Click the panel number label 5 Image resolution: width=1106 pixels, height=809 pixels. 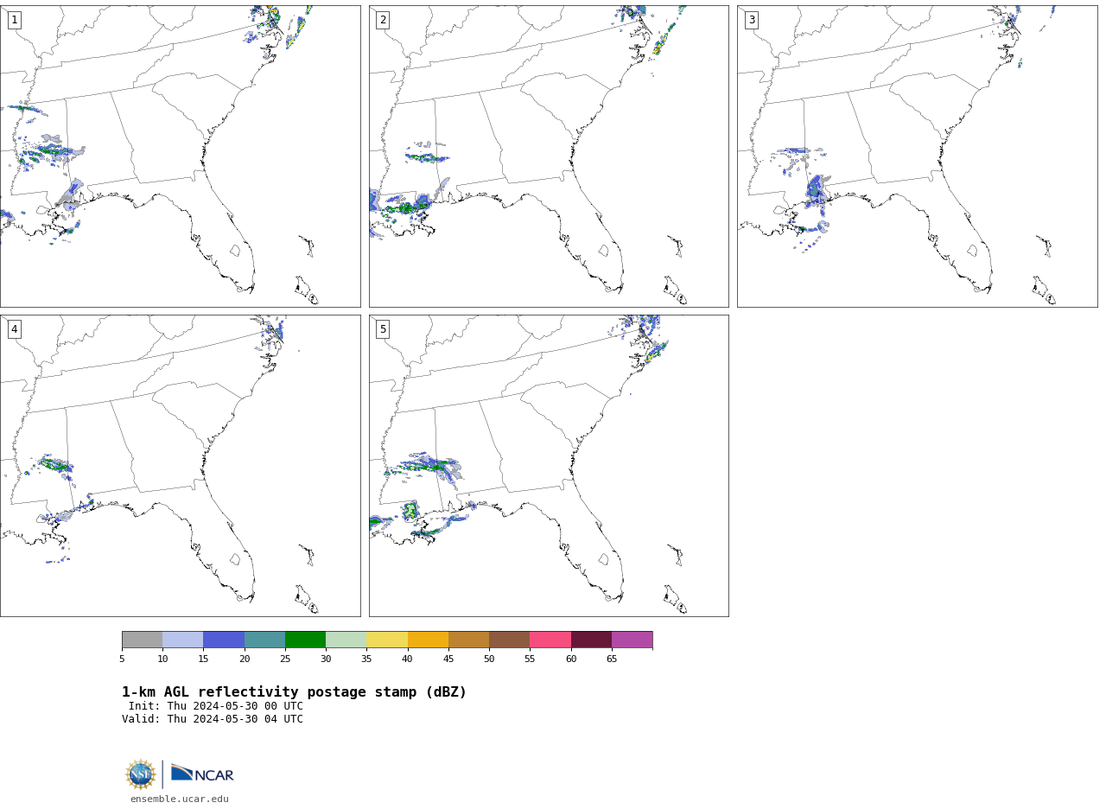383,329
